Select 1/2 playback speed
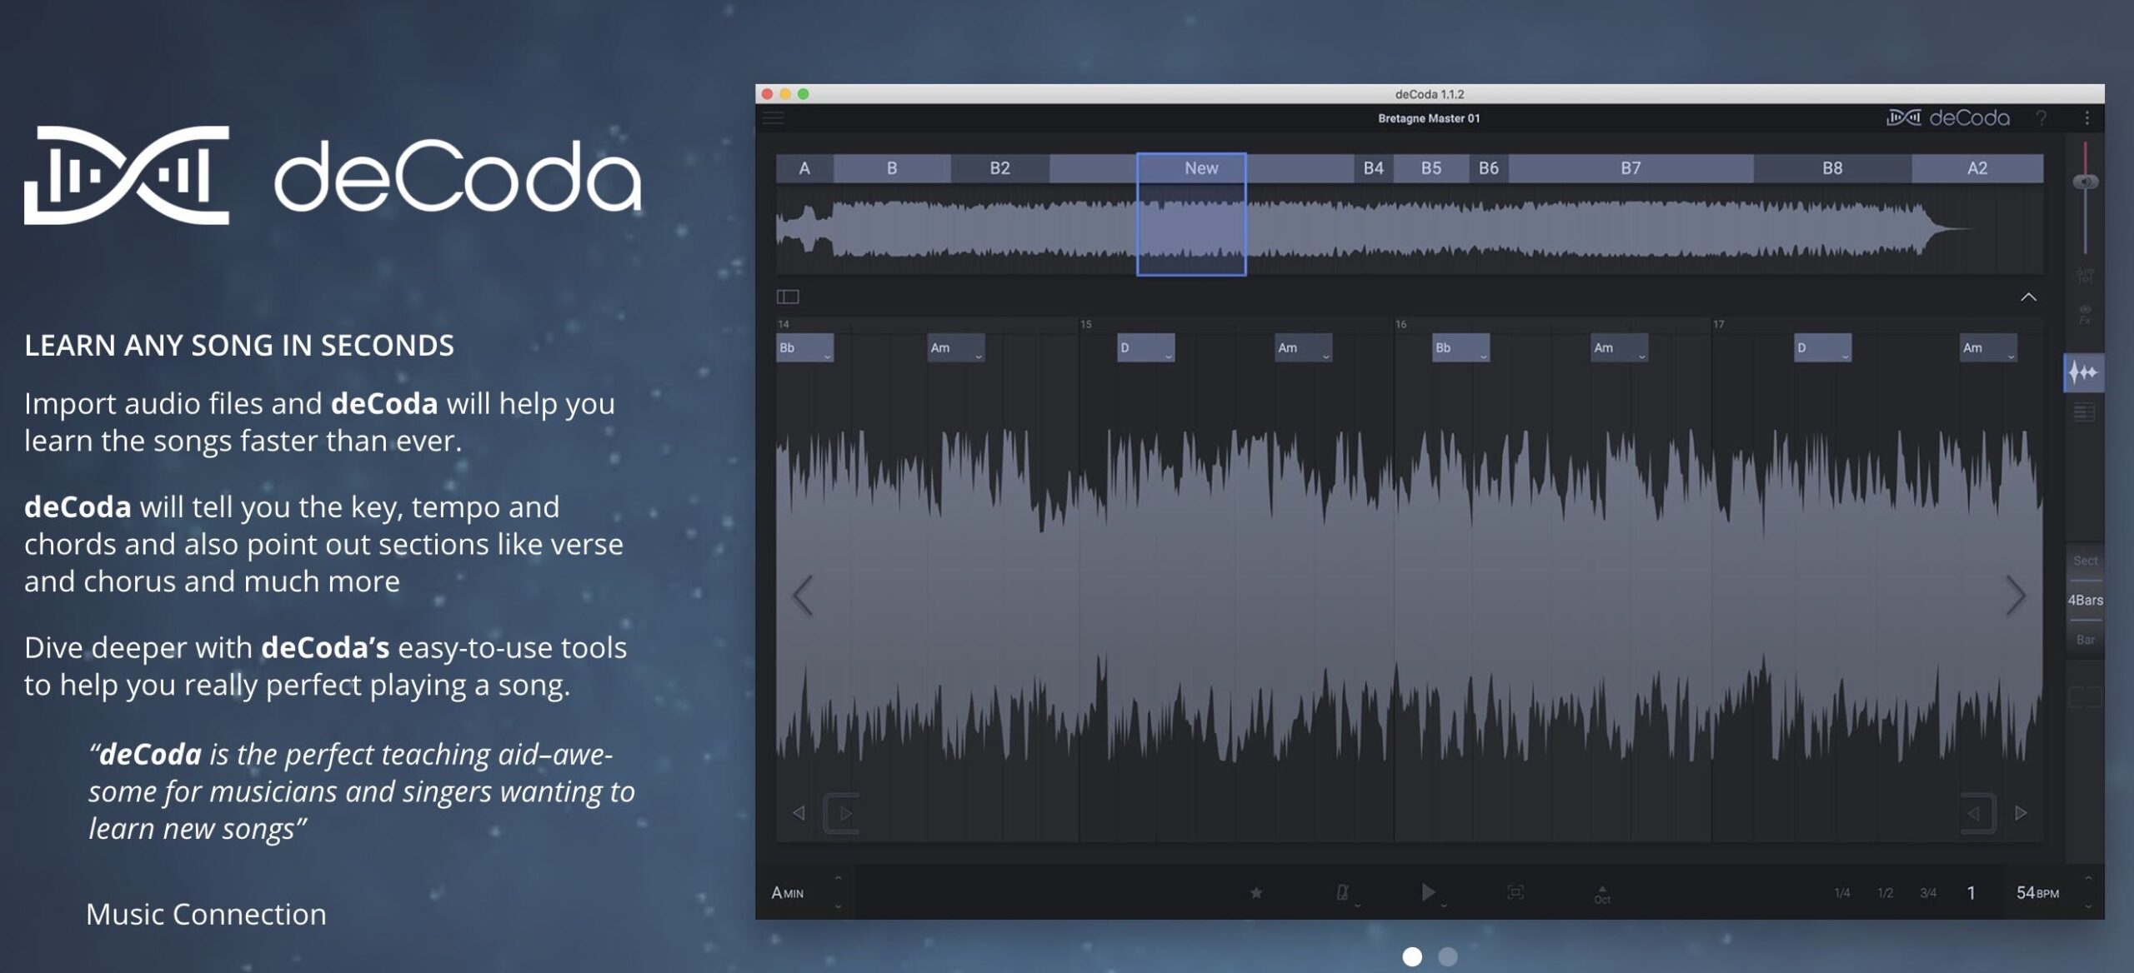2134x973 pixels. pos(1885,893)
